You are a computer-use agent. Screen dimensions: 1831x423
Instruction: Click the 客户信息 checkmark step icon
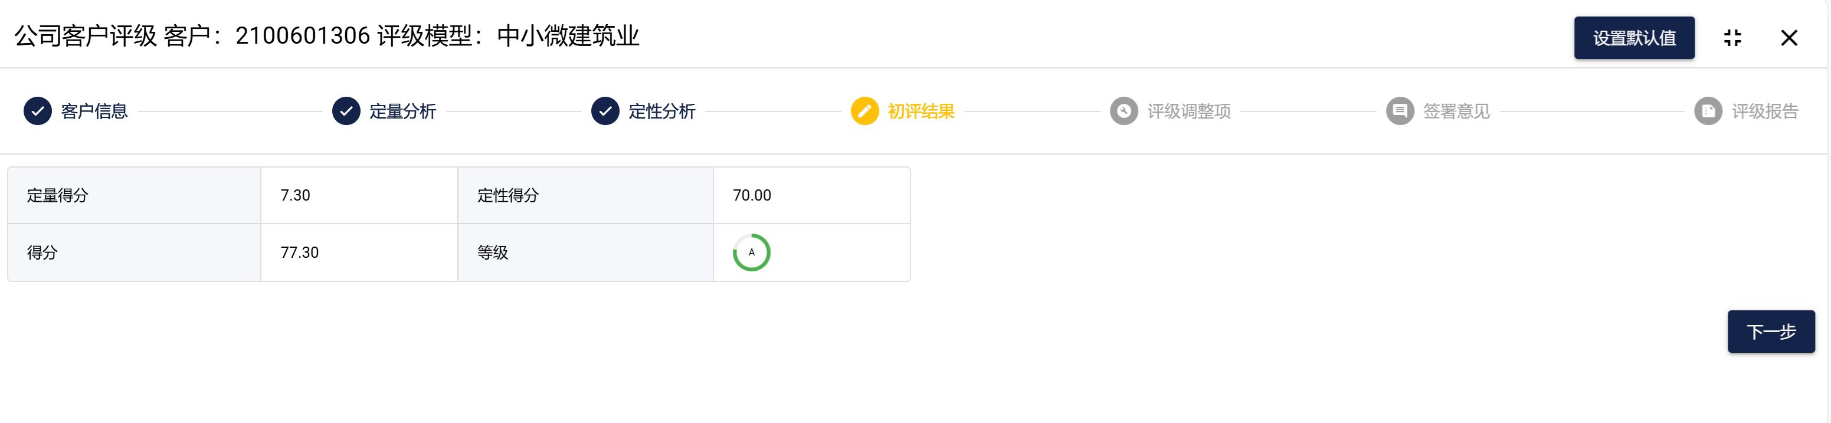pos(38,111)
